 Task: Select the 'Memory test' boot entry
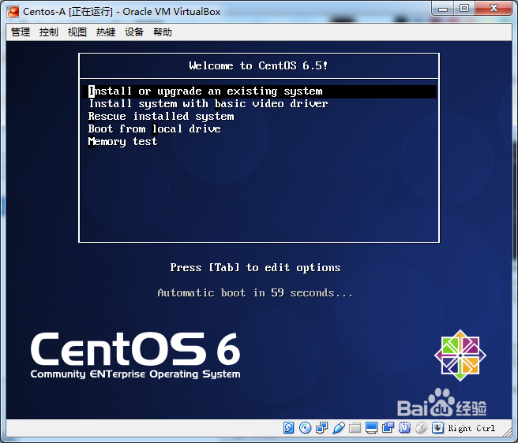pos(122,142)
